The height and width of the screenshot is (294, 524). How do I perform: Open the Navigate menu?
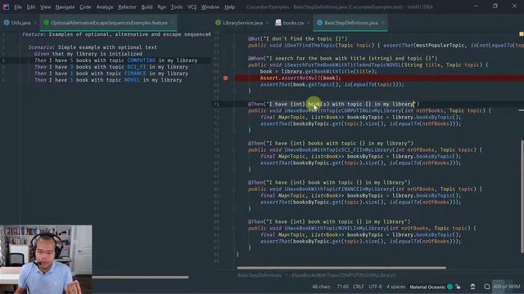[65, 7]
